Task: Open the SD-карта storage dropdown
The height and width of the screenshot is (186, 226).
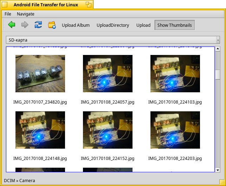Action: (113, 40)
